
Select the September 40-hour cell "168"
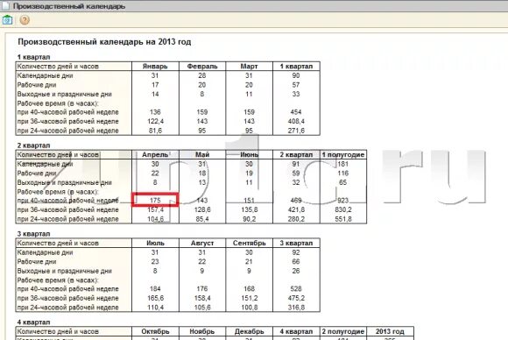pyautogui.click(x=249, y=289)
